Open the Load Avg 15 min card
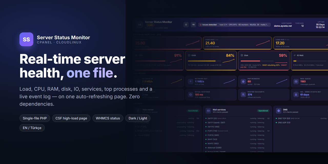Screen dimensions: 328x164 [x=300, y=43]
